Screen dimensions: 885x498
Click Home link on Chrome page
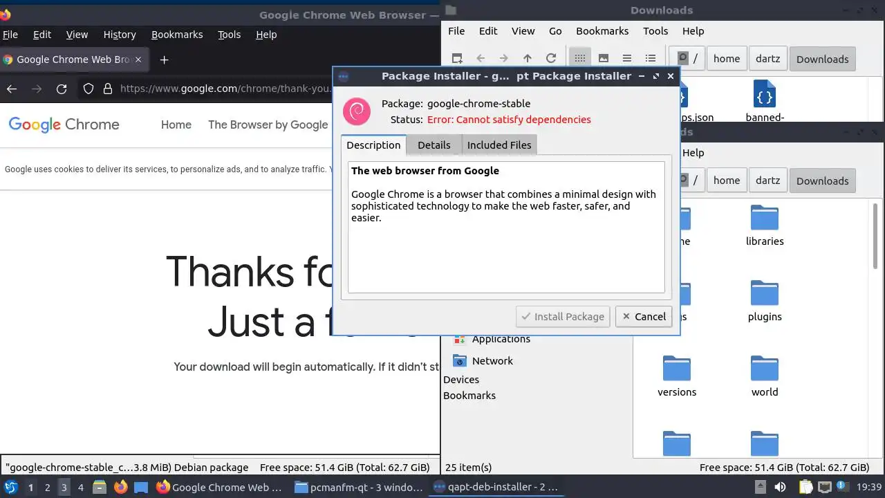pyautogui.click(x=176, y=124)
